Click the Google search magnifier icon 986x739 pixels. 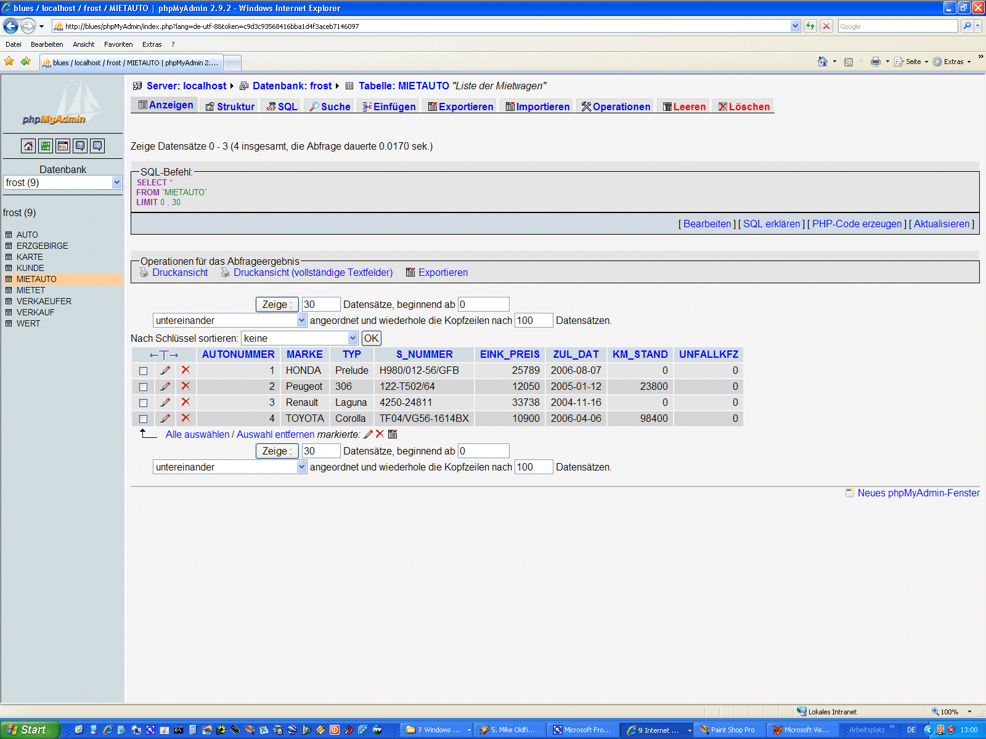(967, 26)
